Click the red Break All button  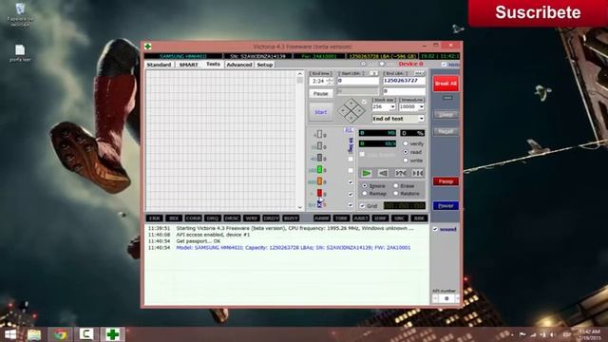[446, 84]
